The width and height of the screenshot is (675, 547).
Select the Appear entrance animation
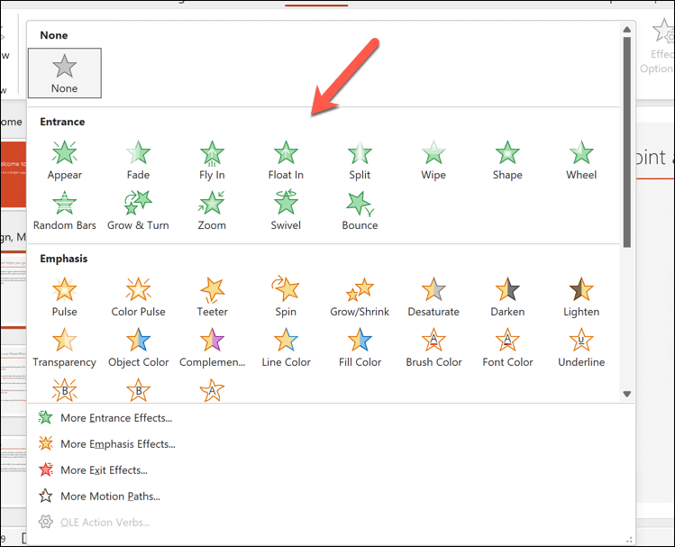click(65, 160)
